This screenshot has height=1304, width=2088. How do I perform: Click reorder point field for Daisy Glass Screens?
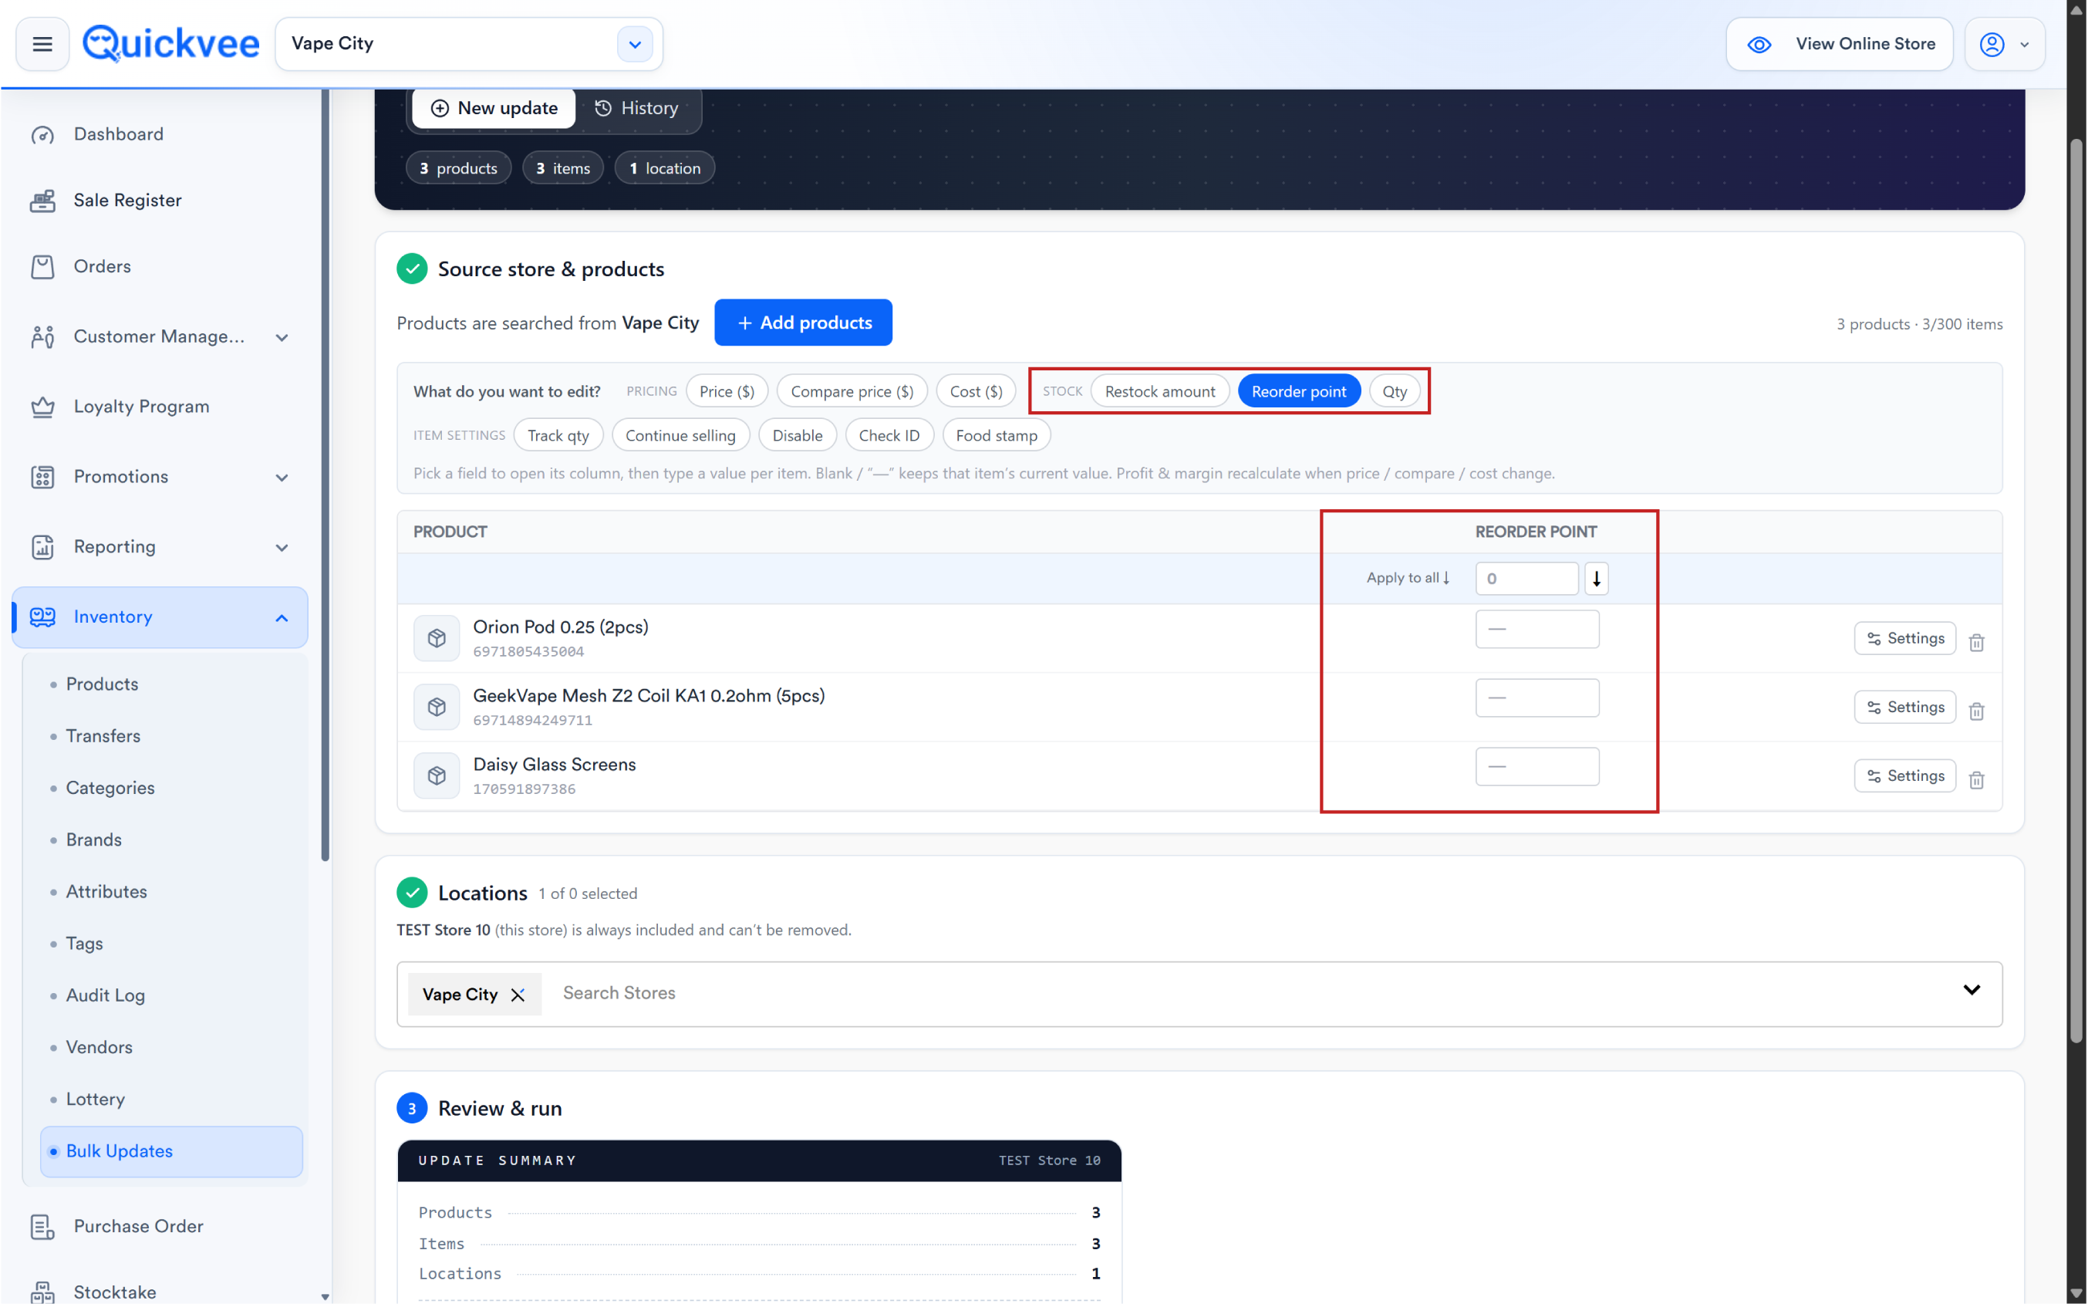1536,767
